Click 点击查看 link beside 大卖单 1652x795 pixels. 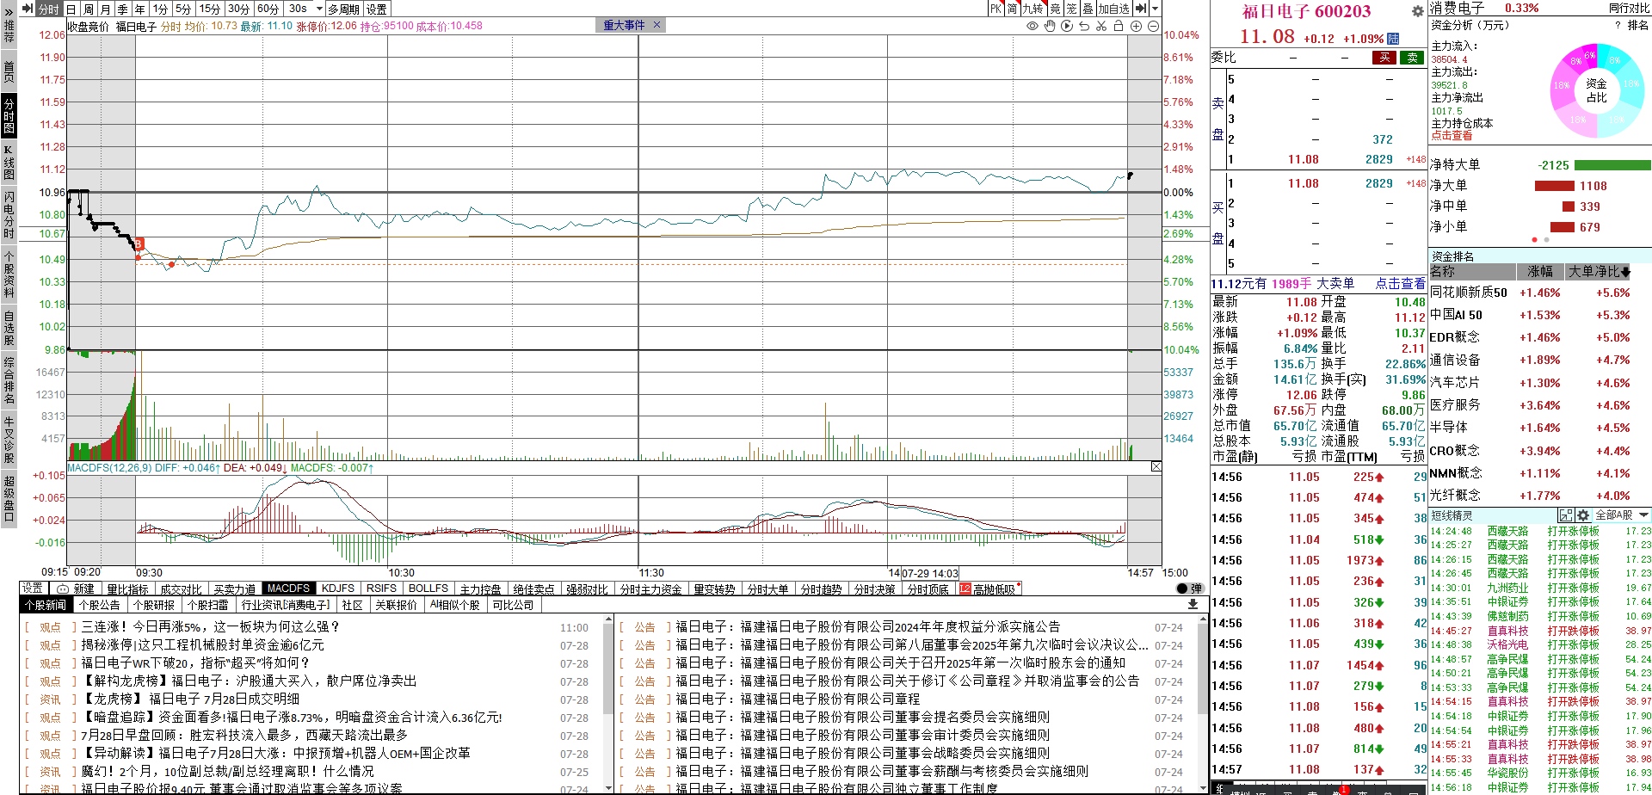[x=1400, y=283]
